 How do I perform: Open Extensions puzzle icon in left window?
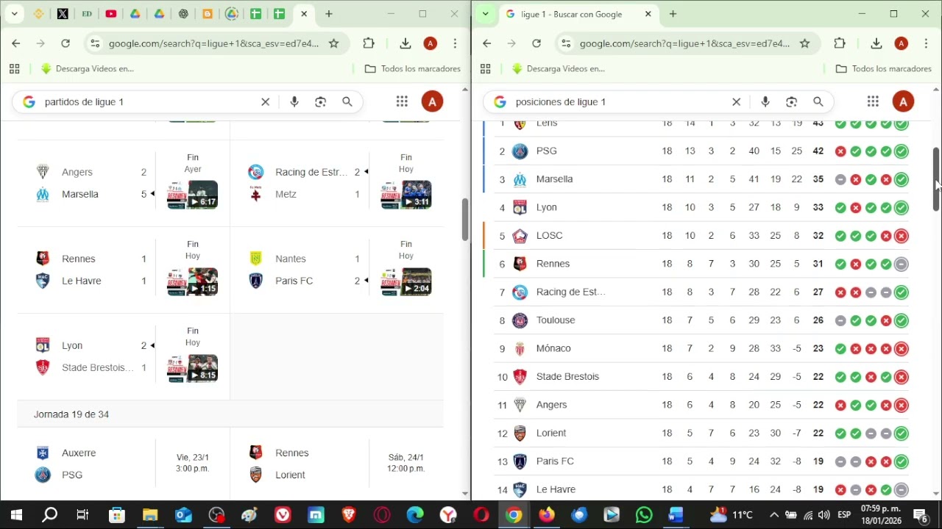369,43
